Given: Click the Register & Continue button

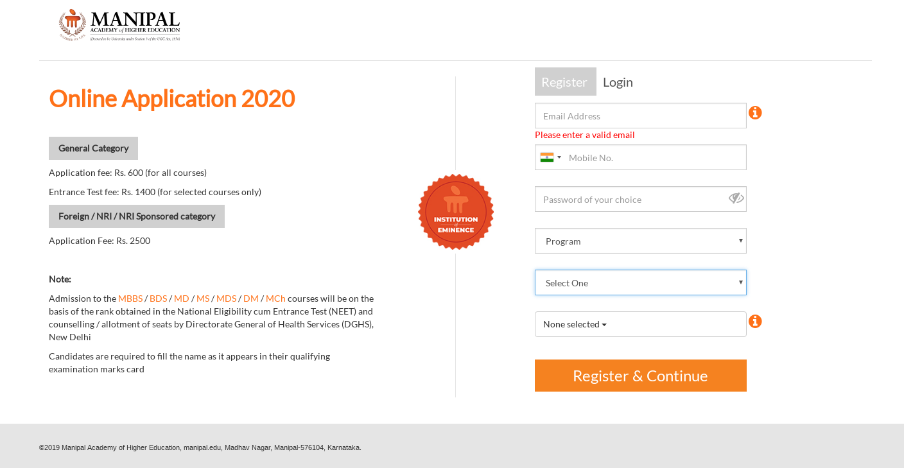Looking at the screenshot, I should pos(640,375).
